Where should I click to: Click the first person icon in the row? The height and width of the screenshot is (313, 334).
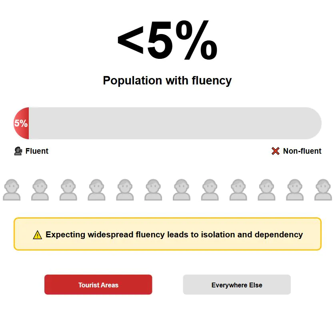pos(12,190)
